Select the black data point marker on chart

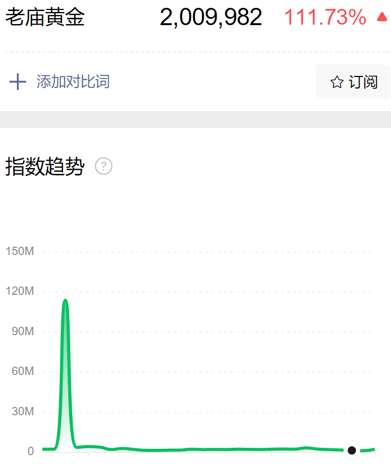point(352,450)
